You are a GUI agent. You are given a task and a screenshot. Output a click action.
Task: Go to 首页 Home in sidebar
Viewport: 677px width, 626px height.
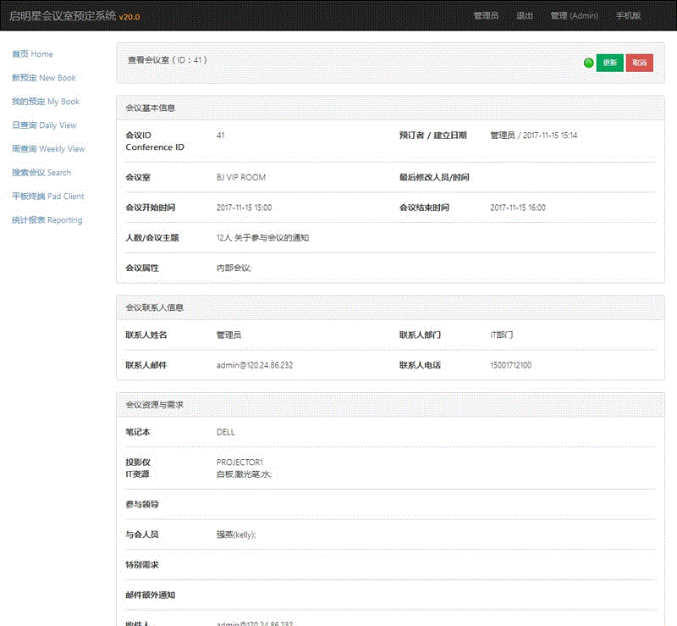(x=32, y=54)
